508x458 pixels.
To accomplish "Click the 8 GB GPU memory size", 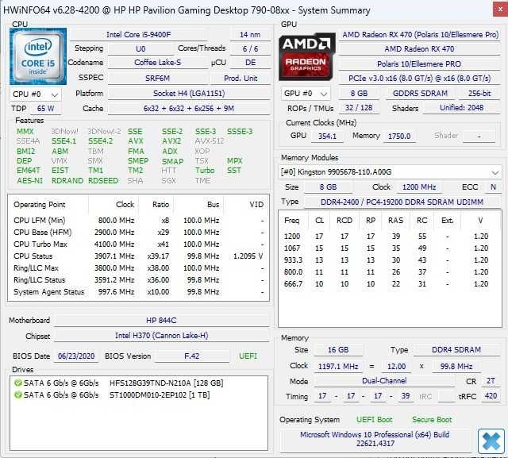I will click(x=359, y=94).
